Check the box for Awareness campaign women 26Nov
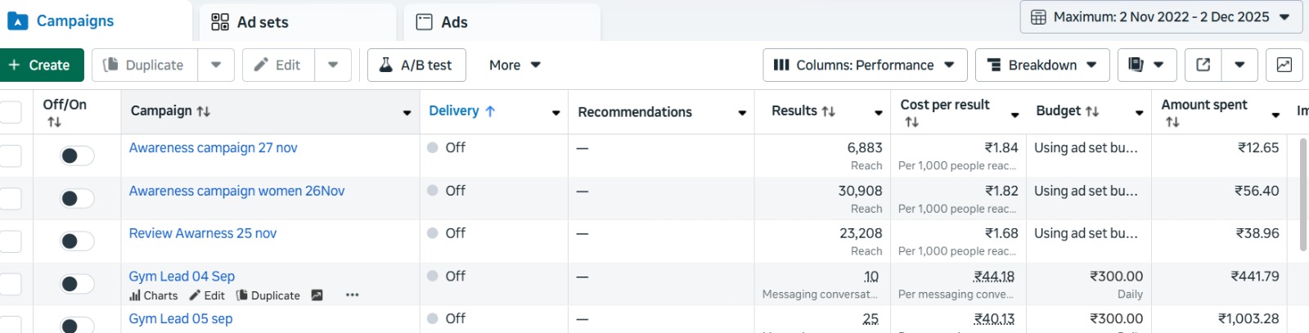The image size is (1309, 333). [11, 198]
